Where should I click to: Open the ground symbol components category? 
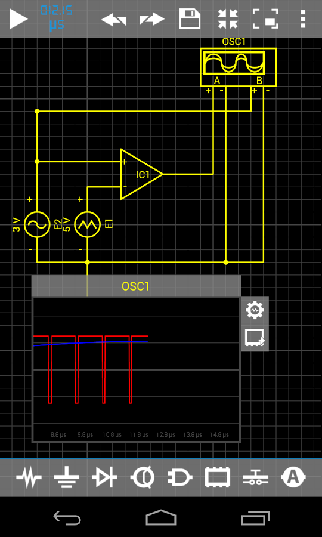[66, 477]
